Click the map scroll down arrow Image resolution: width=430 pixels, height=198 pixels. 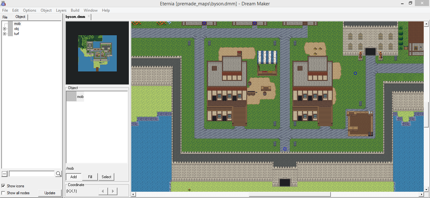(x=427, y=189)
